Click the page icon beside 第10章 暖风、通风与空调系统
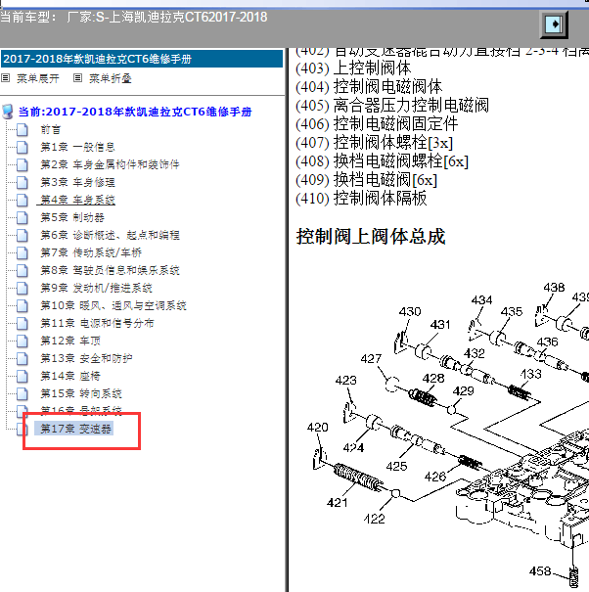Image resolution: width=589 pixels, height=592 pixels. tap(23, 306)
